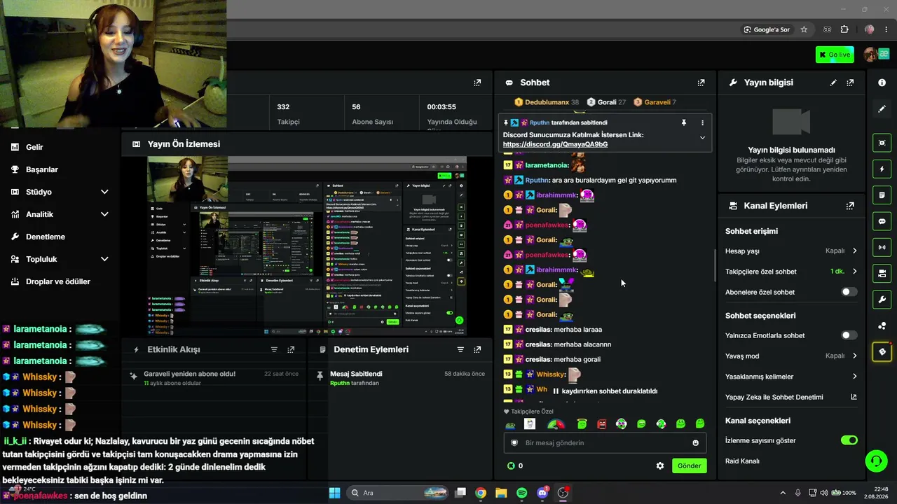Click the broadcast signal icon in the right rail
This screenshot has width=897, height=504.
(882, 247)
